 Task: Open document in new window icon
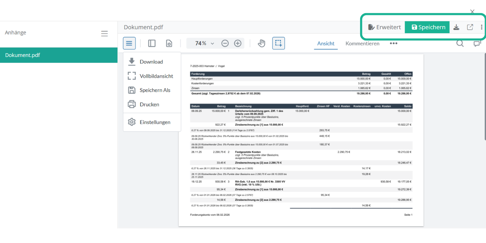pyautogui.click(x=470, y=27)
